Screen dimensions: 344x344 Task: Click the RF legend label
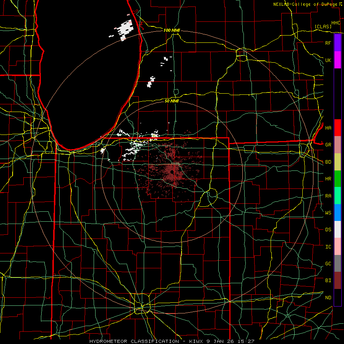(328, 43)
